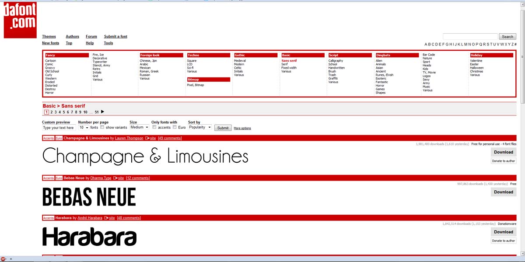Open the Forum menu link
This screenshot has width=525, height=262.
point(91,37)
